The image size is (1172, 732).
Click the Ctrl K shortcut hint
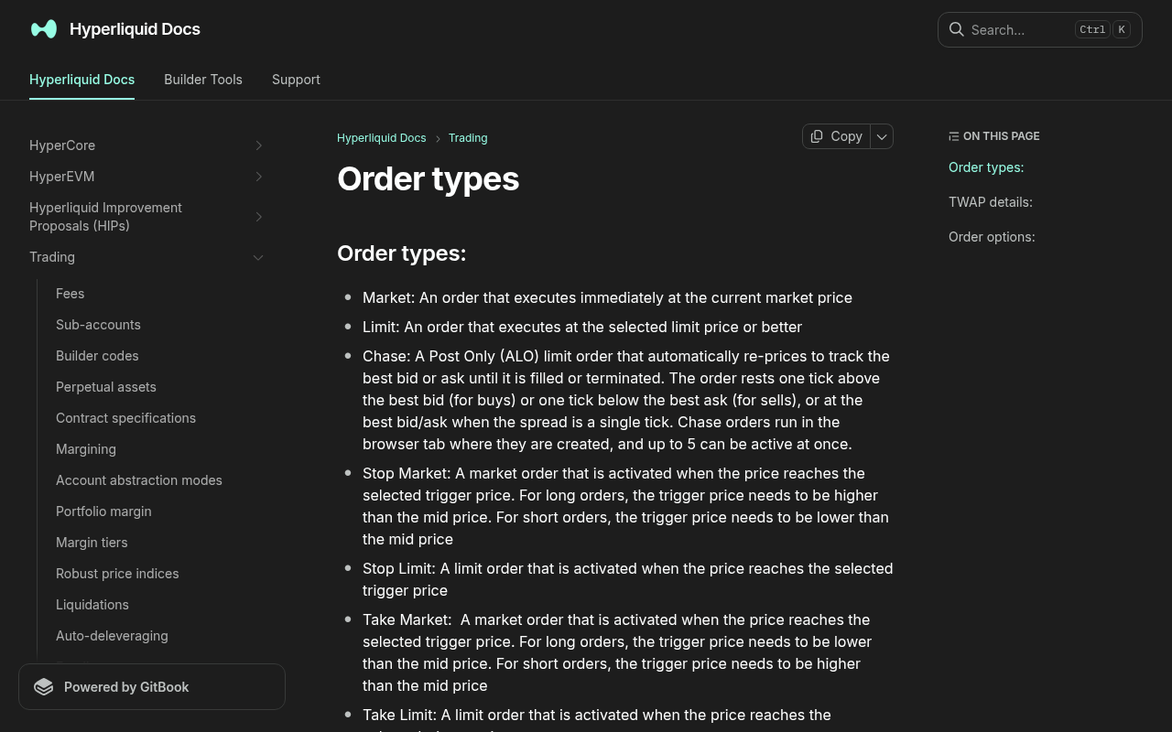[x=1102, y=29]
